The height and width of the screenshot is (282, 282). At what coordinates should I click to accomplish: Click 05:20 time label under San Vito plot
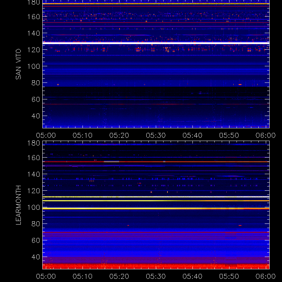point(119,135)
